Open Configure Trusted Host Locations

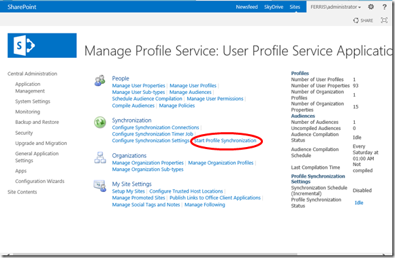[x=186, y=191]
